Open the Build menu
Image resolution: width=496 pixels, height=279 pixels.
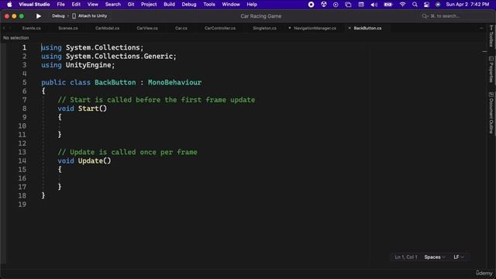coord(169,5)
